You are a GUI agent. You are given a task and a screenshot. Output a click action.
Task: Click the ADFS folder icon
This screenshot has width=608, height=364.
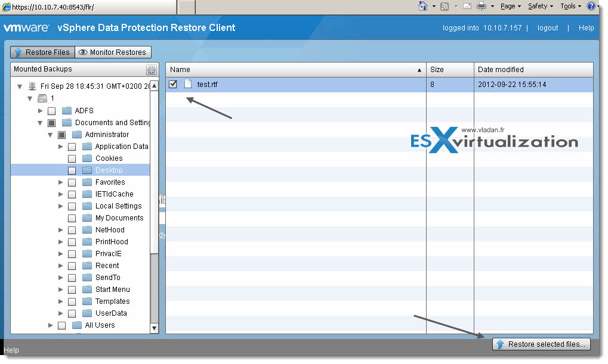(67, 111)
